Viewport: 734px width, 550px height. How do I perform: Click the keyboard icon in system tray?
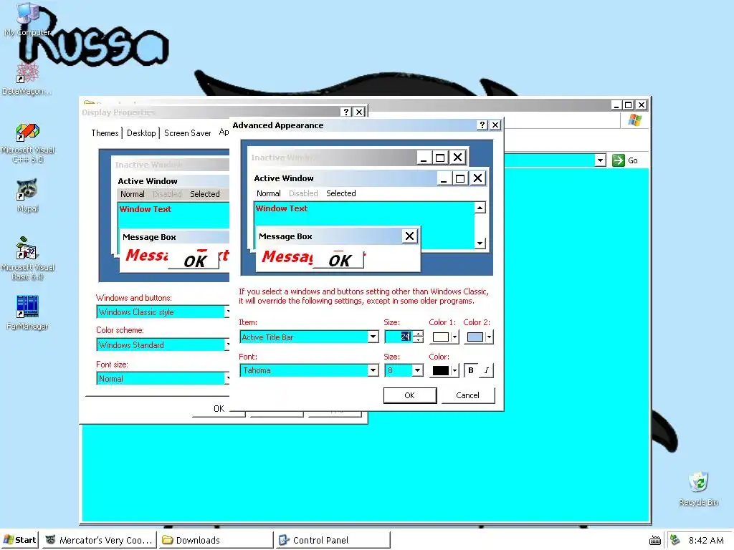coord(655,541)
